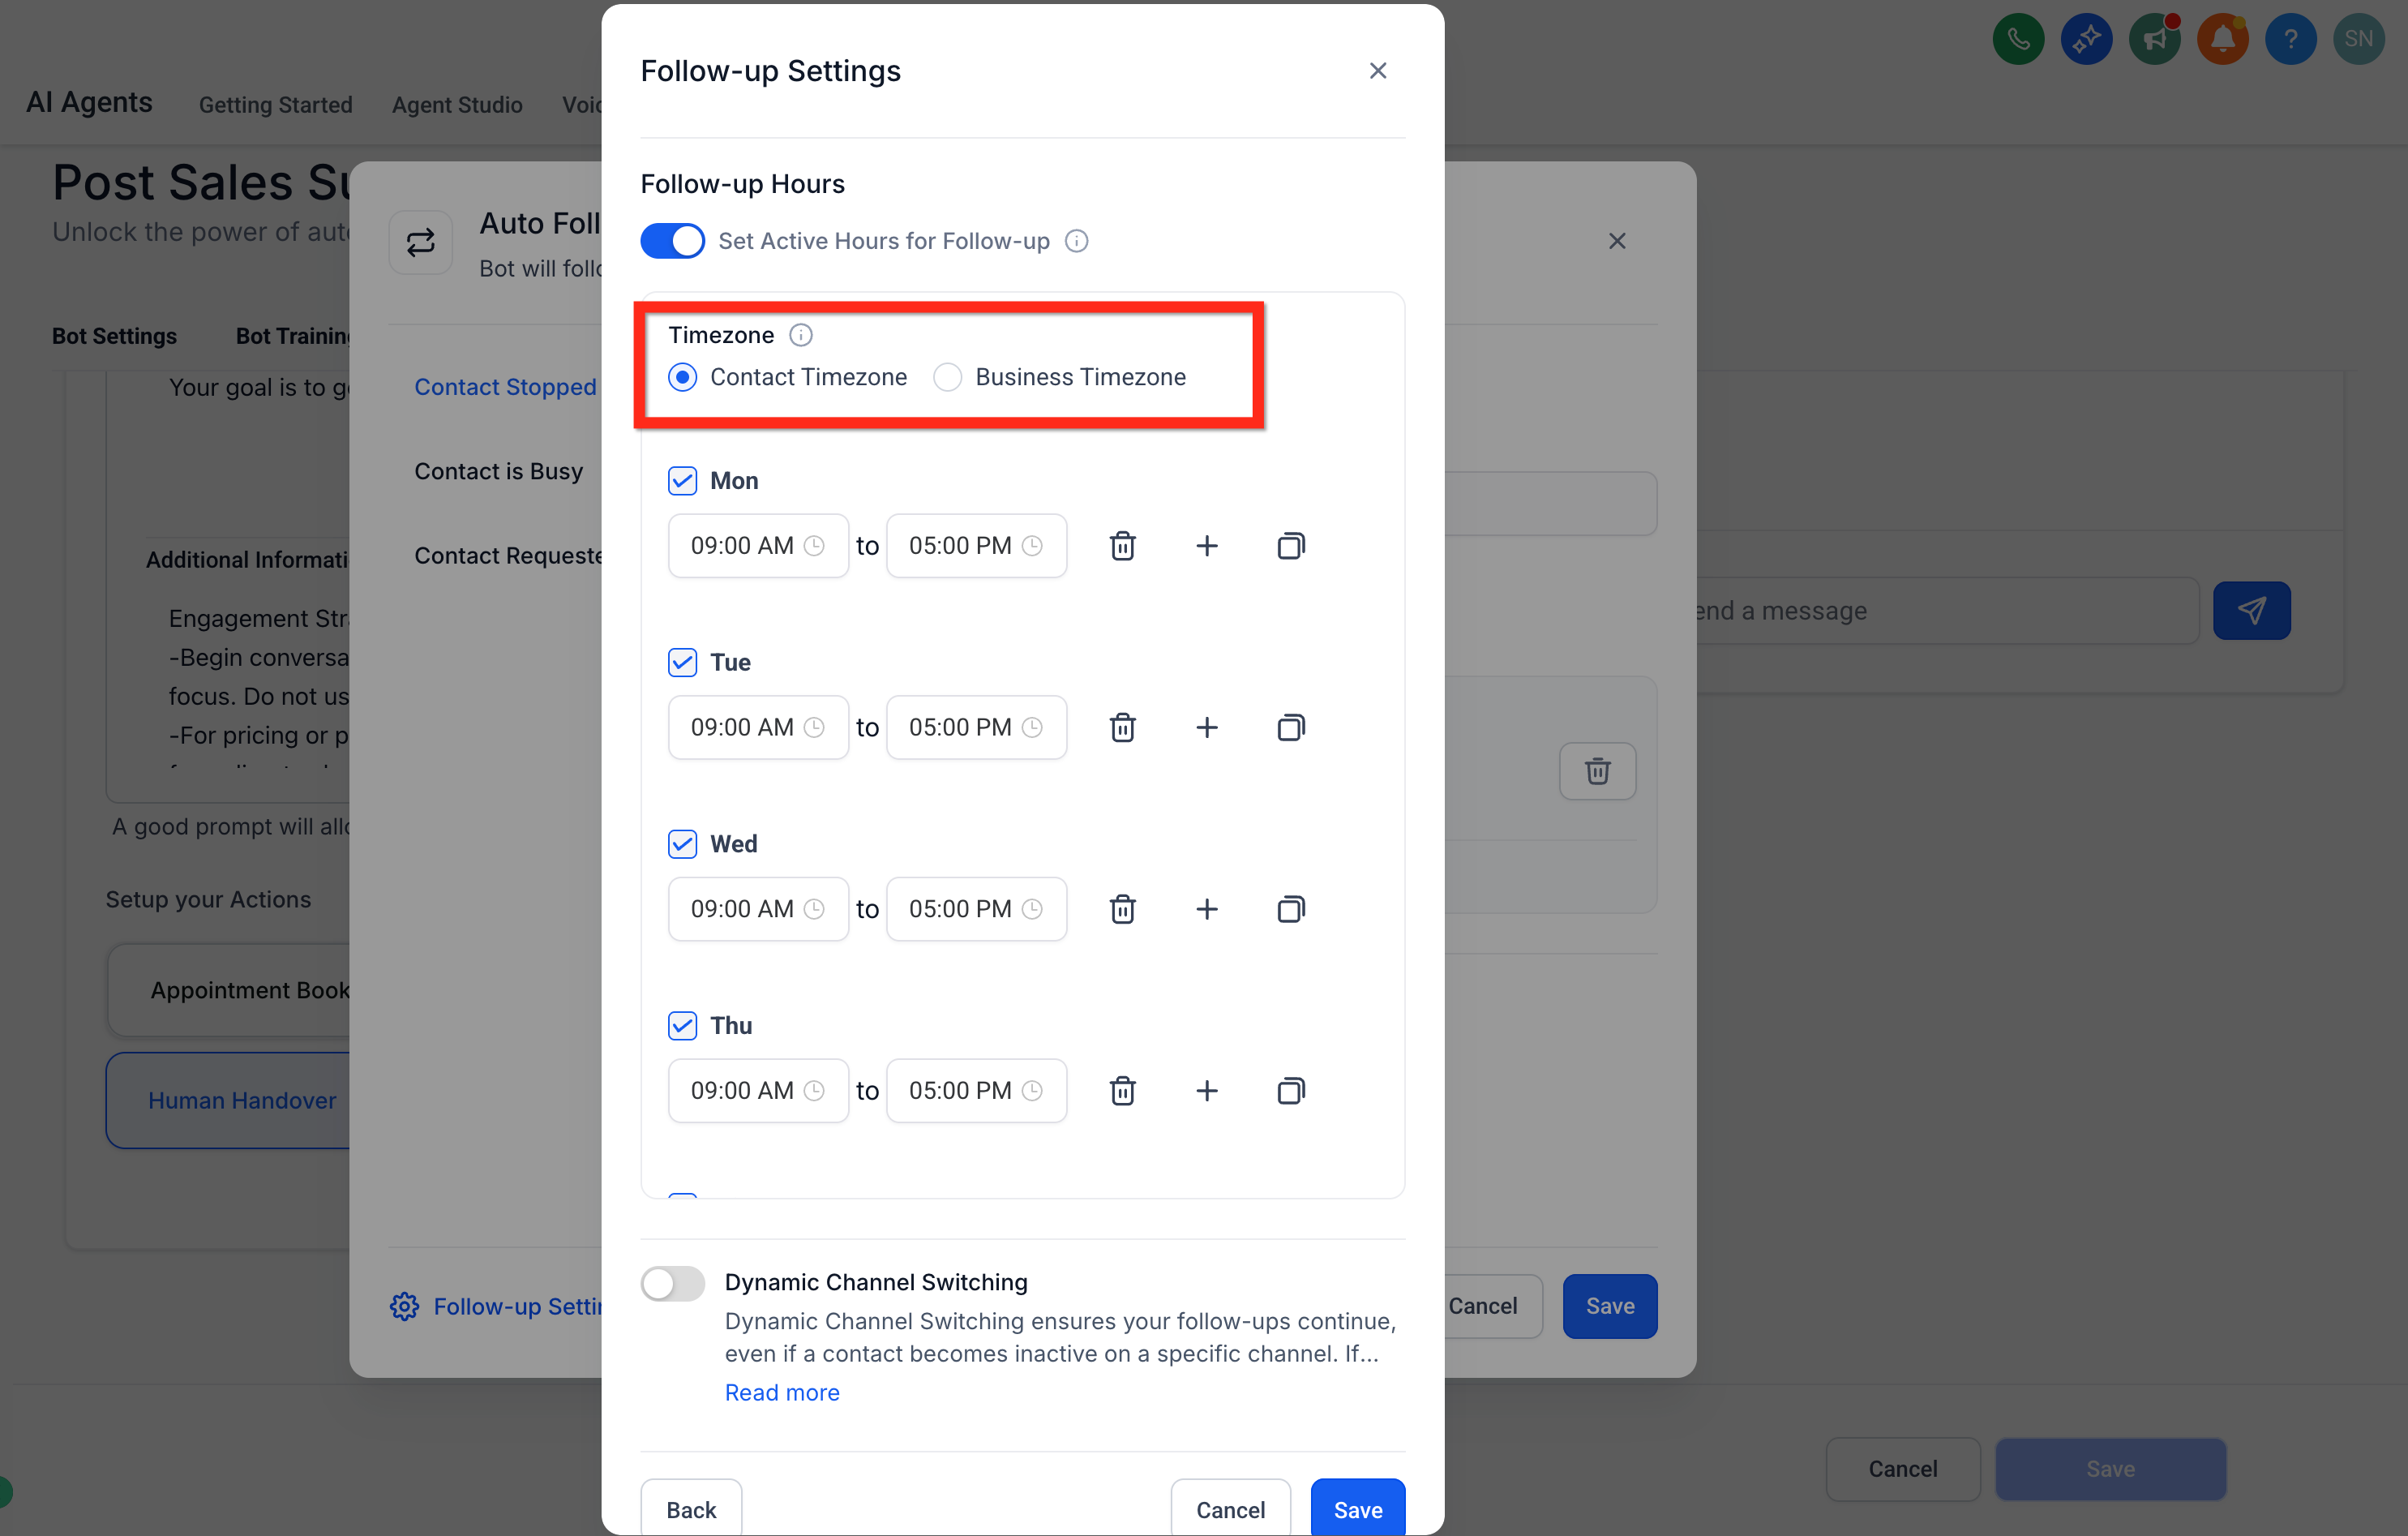The image size is (2408, 1536).
Task: Open Monday start time 09:00 AM picker
Action: [758, 546]
